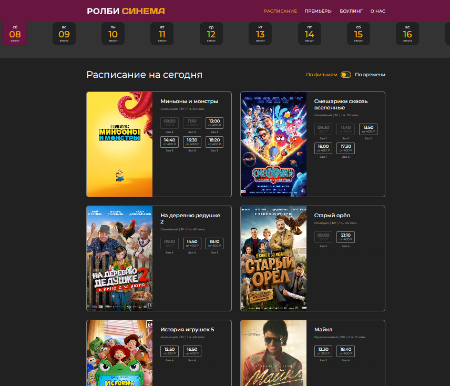Screen dimensions: 450x386
Task: Pick the 21:10 Старый орёл session
Action: [x=346, y=237]
